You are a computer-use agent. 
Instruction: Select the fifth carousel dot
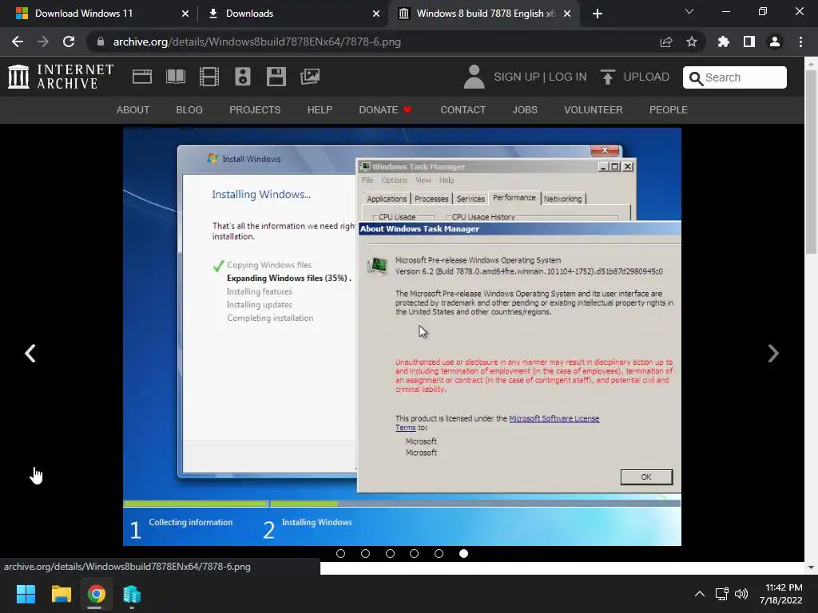[439, 554]
